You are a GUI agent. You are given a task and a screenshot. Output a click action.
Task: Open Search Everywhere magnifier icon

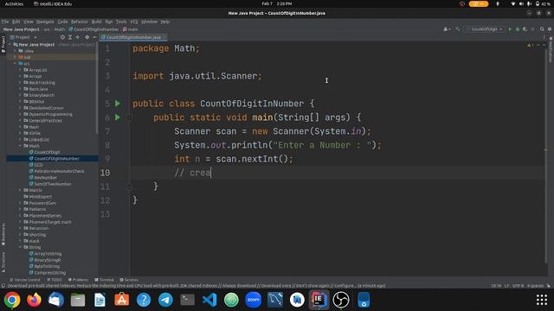542,29
